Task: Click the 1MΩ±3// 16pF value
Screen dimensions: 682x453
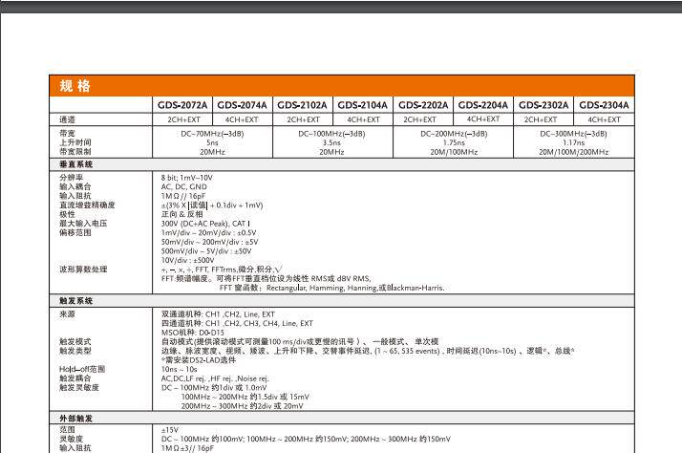Action: tap(187, 448)
